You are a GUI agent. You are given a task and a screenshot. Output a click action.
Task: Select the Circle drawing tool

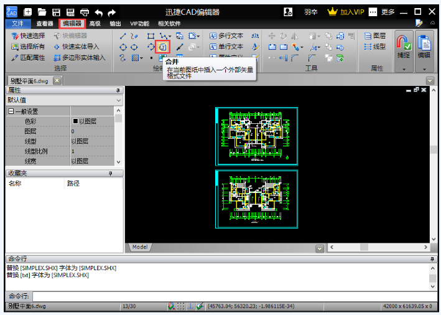[x=123, y=47]
